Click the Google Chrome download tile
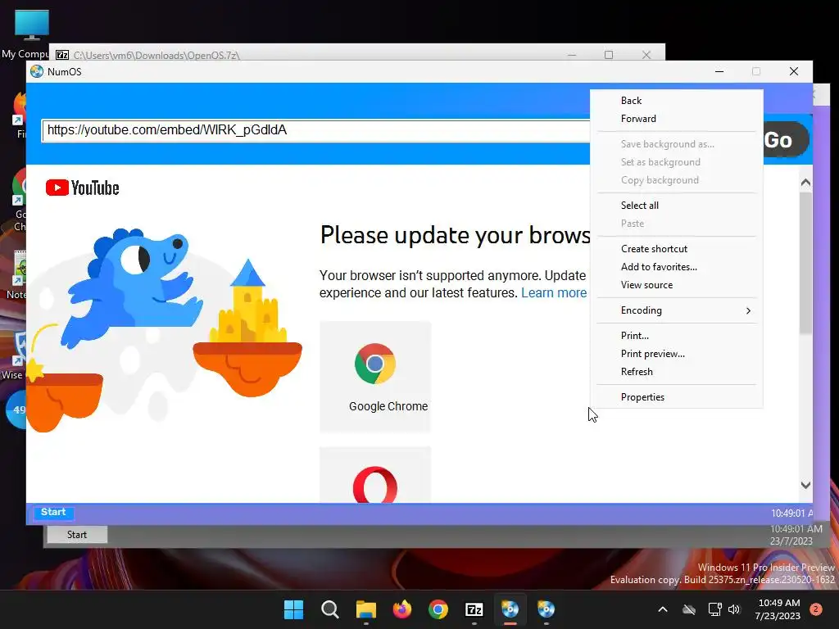The width and height of the screenshot is (839, 629). [375, 377]
